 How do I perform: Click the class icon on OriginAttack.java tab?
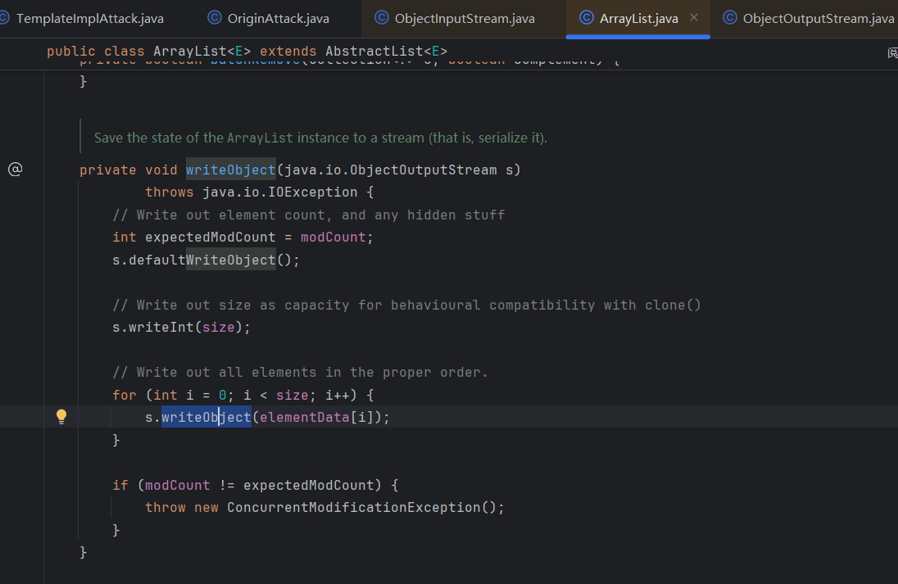click(x=215, y=18)
